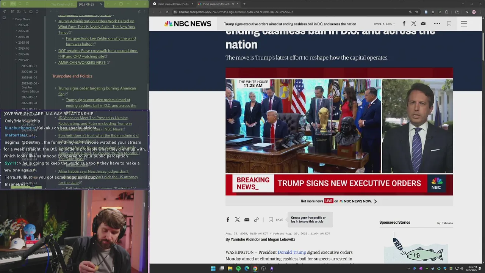Image resolution: width=485 pixels, height=273 pixels.
Task: Open Trump signs order targeting burning flag link
Action: 97,91
